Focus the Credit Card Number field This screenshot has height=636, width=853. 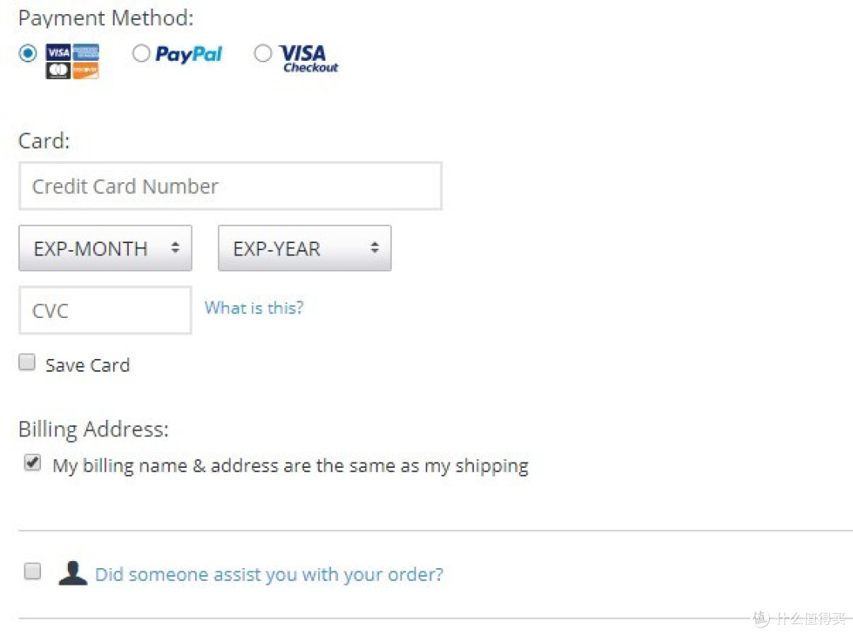tap(230, 186)
